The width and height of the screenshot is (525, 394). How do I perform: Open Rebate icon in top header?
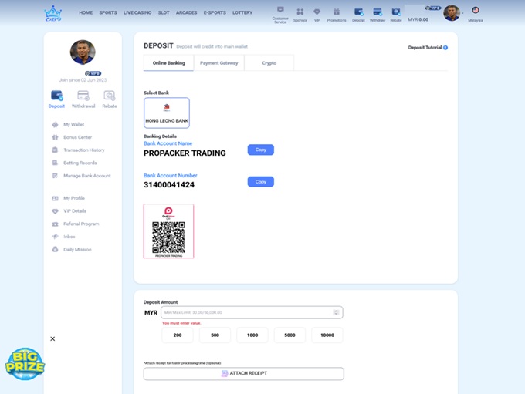(396, 12)
